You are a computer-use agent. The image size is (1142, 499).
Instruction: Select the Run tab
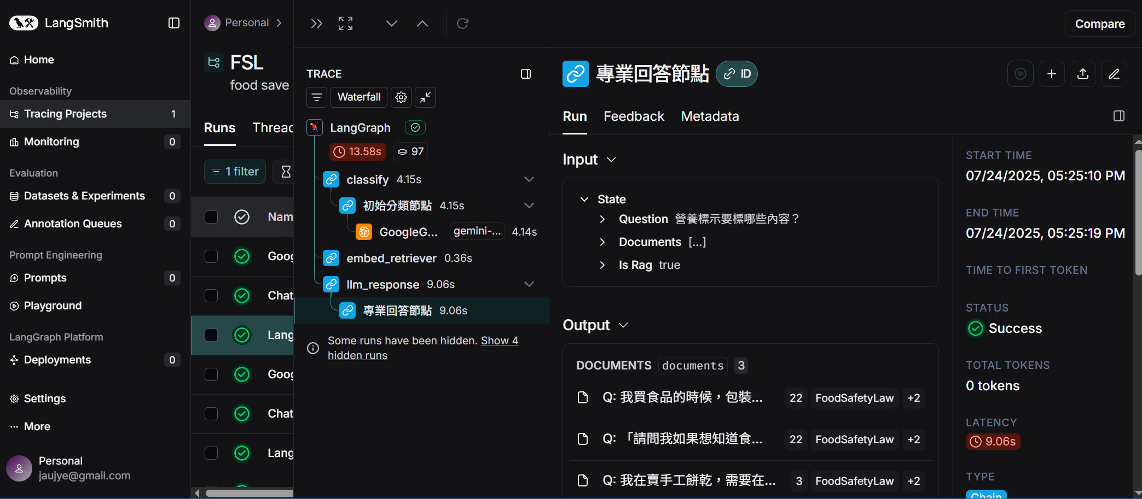pos(575,116)
